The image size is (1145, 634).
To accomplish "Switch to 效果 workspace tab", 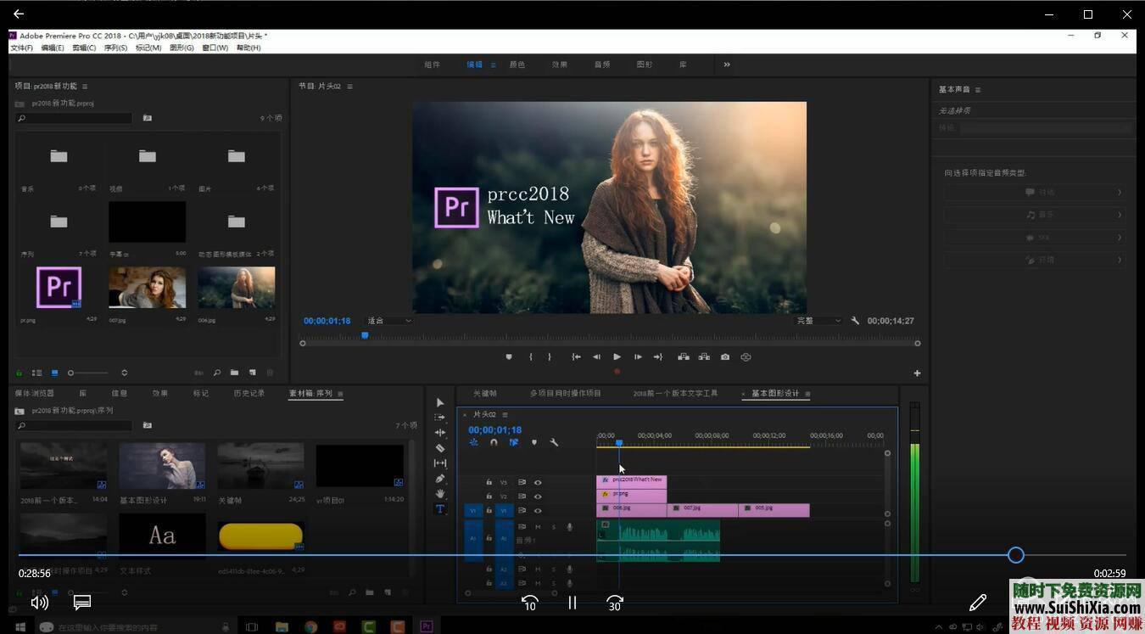I will click(560, 65).
